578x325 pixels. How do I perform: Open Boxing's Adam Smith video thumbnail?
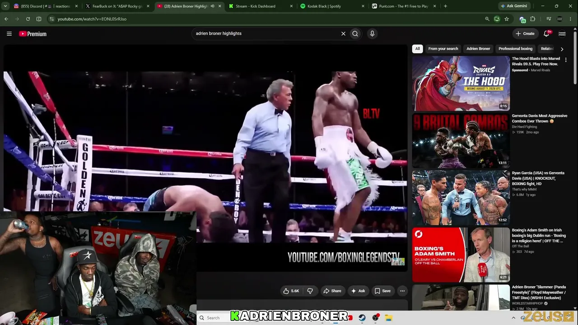[x=461, y=255]
